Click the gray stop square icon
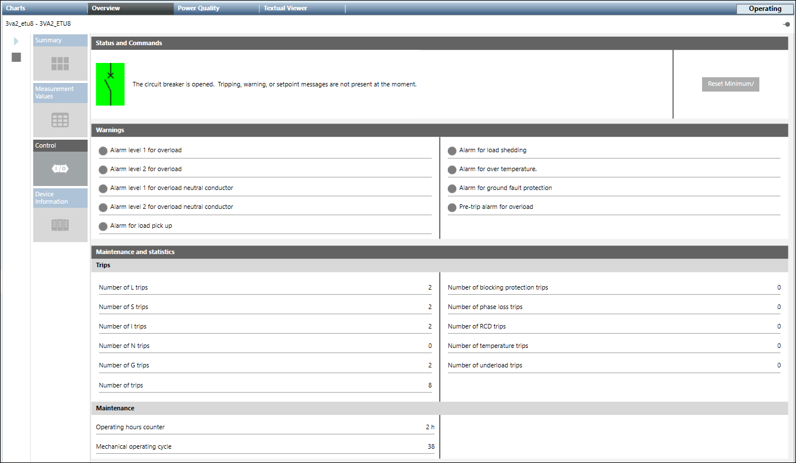The width and height of the screenshot is (796, 463). [x=16, y=57]
